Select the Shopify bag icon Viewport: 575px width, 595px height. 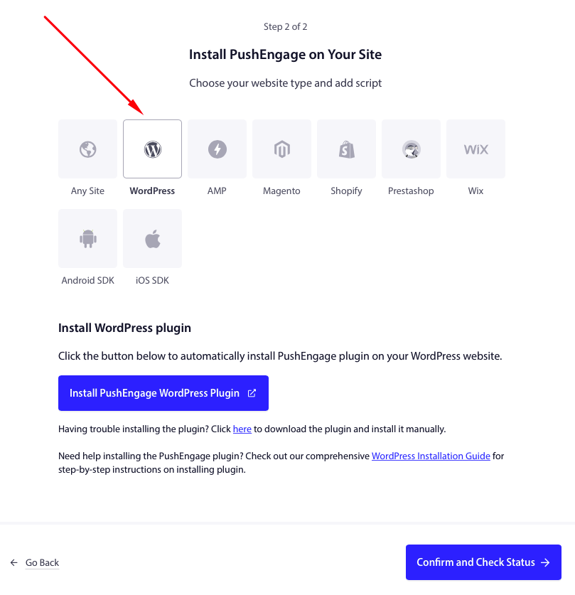click(x=346, y=149)
